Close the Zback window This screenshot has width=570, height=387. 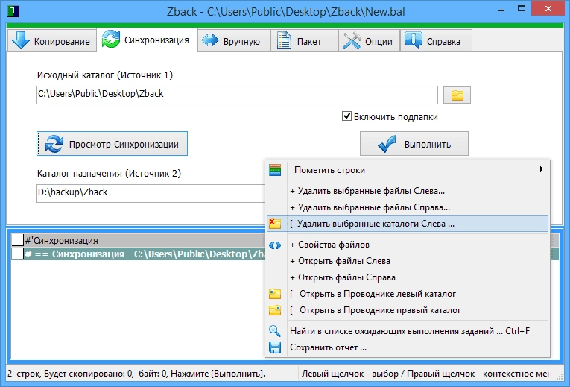click(548, 9)
